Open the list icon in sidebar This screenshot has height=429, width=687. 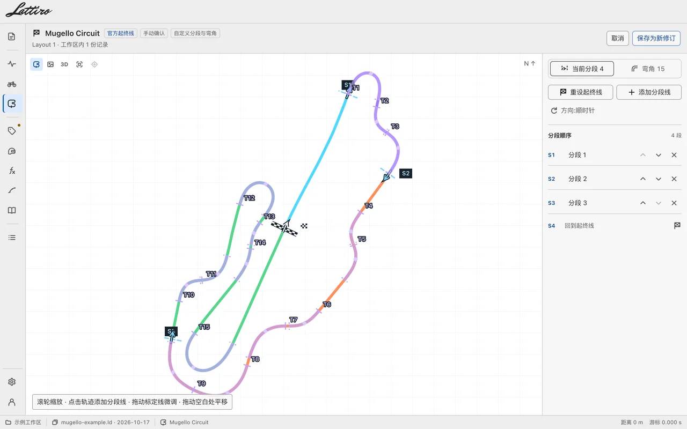pos(12,238)
